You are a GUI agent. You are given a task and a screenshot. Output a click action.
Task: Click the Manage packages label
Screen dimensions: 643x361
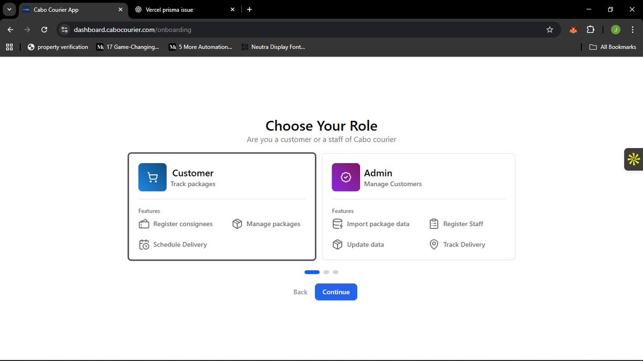click(x=273, y=224)
